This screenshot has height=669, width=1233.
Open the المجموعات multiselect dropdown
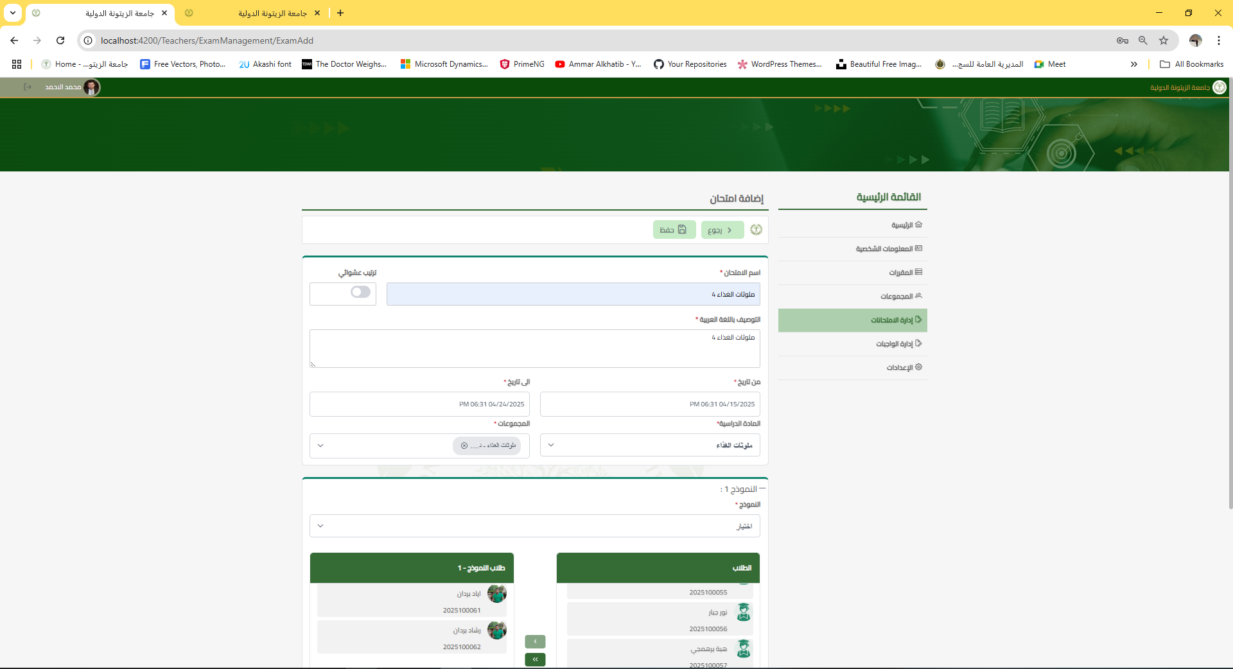[x=320, y=446]
